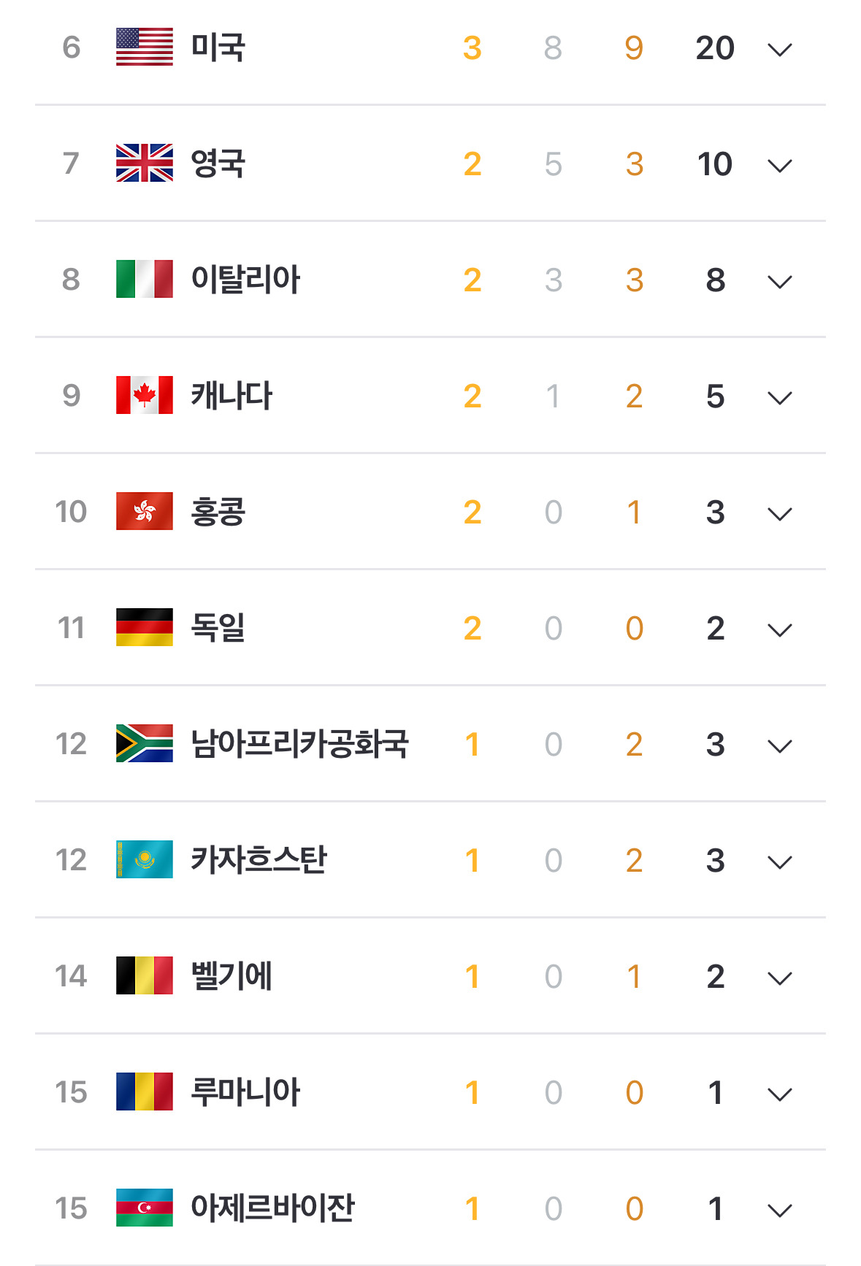
Task: Expand the 영국 row chevron
Action: coord(779,166)
